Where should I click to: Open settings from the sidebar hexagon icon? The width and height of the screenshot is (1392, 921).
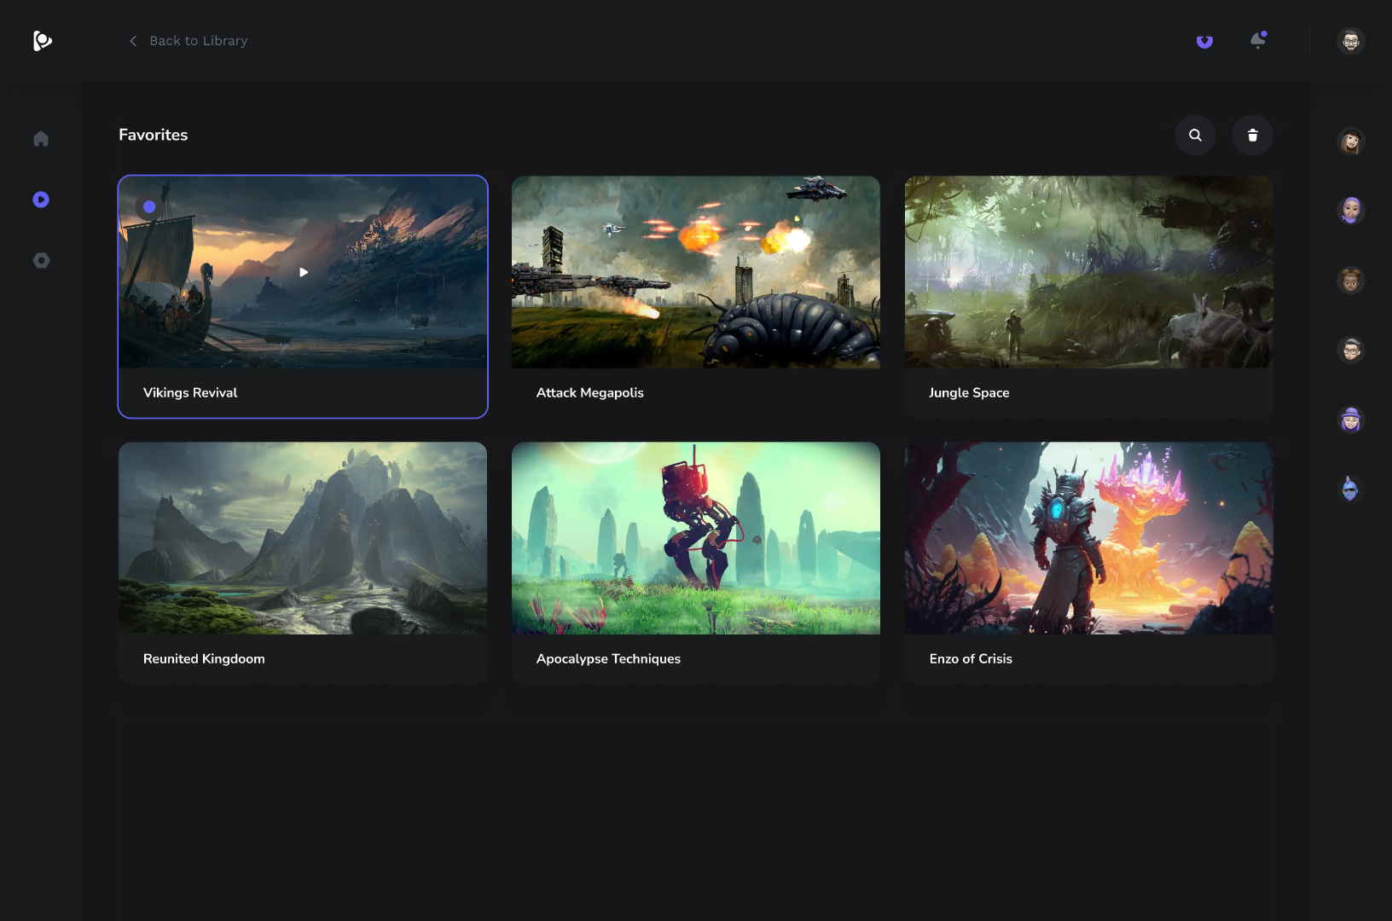pos(41,261)
